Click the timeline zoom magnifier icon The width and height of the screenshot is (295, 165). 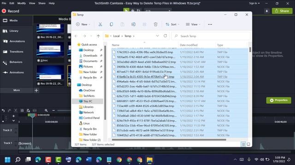[x=46, y=110]
